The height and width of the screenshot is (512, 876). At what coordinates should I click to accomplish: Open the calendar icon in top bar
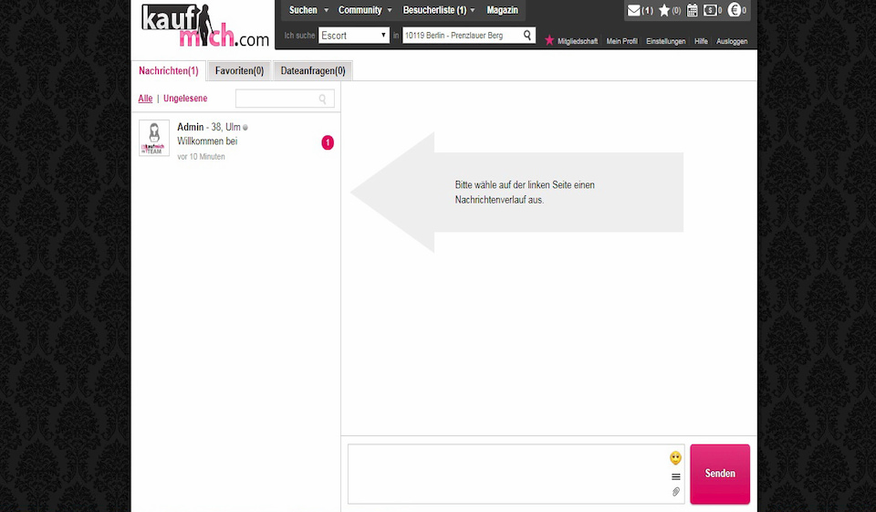pyautogui.click(x=693, y=11)
